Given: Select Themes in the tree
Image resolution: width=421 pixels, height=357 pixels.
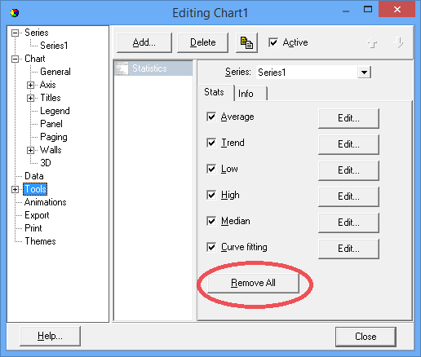Looking at the screenshot, I should (x=40, y=241).
